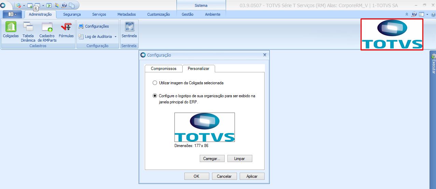Launch the Sentinela tool
The width and height of the screenshot is (436, 189).
click(x=129, y=30)
